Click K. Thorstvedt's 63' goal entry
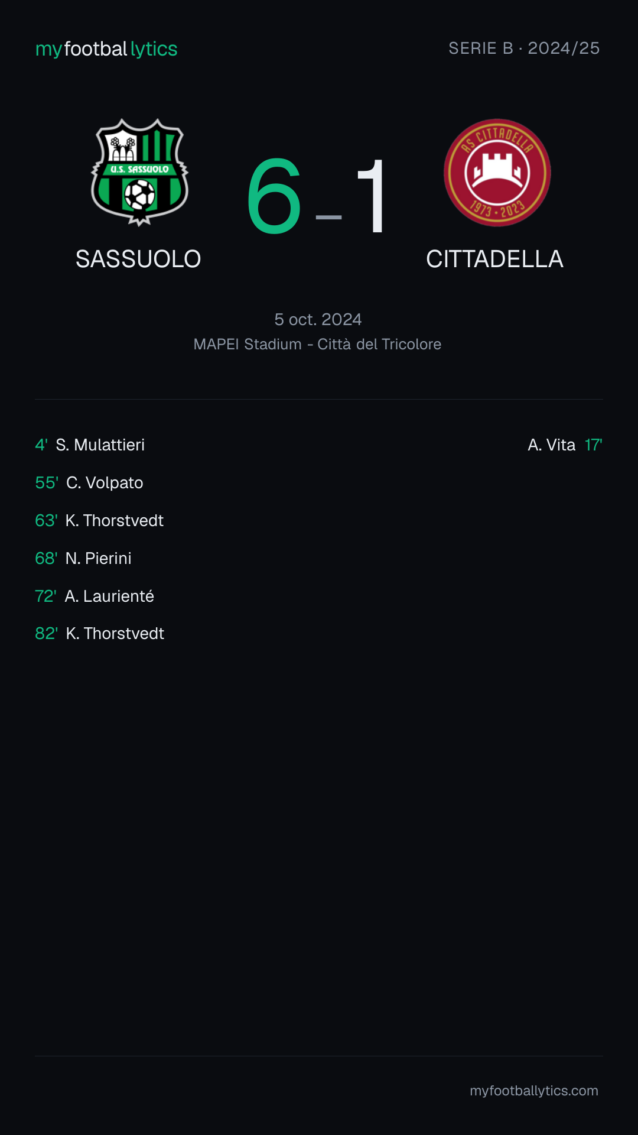Screen dimensions: 638x1135 coord(99,520)
